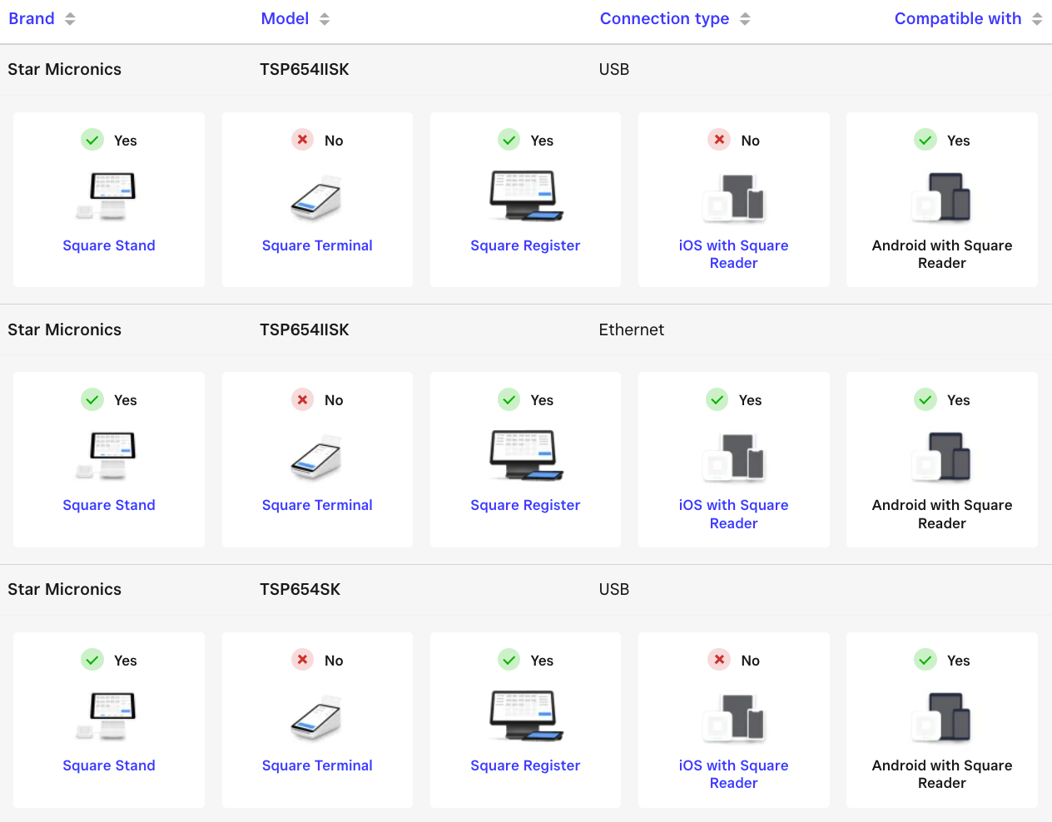Click Square Register device image, TSP654IISK USB row
Screen dimensions: 1052x822
[x=526, y=196]
